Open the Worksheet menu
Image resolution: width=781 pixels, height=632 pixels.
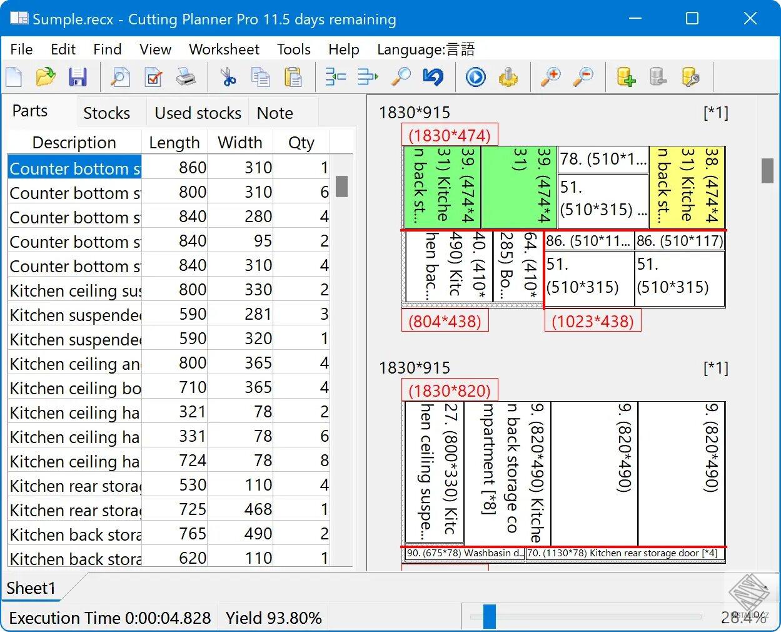224,49
